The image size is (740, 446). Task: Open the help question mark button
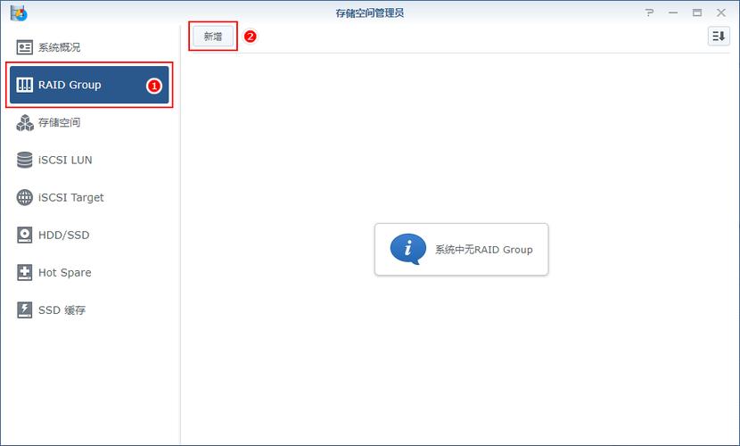[x=649, y=12]
